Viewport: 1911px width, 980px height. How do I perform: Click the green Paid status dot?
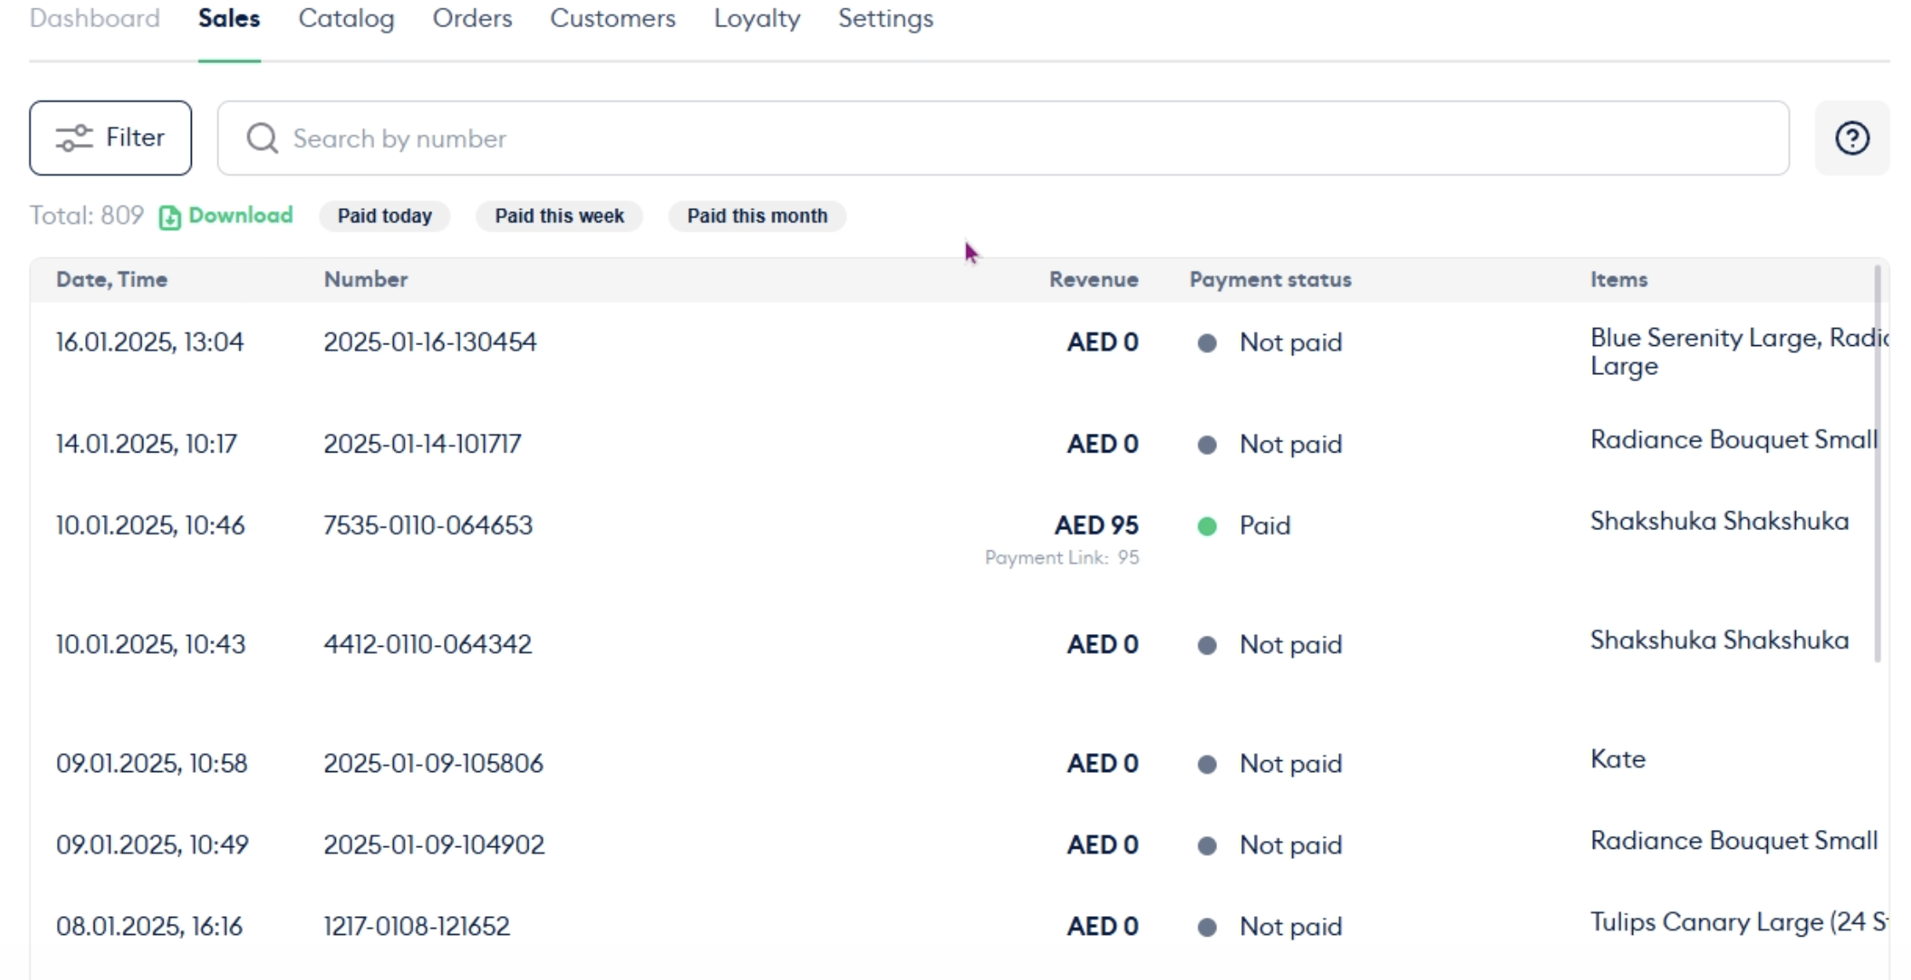[1207, 527]
